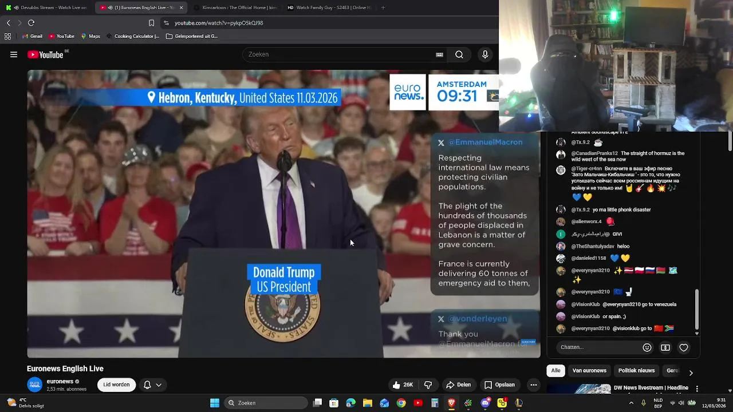Open the YouTube guide hamburger menu

14,55
